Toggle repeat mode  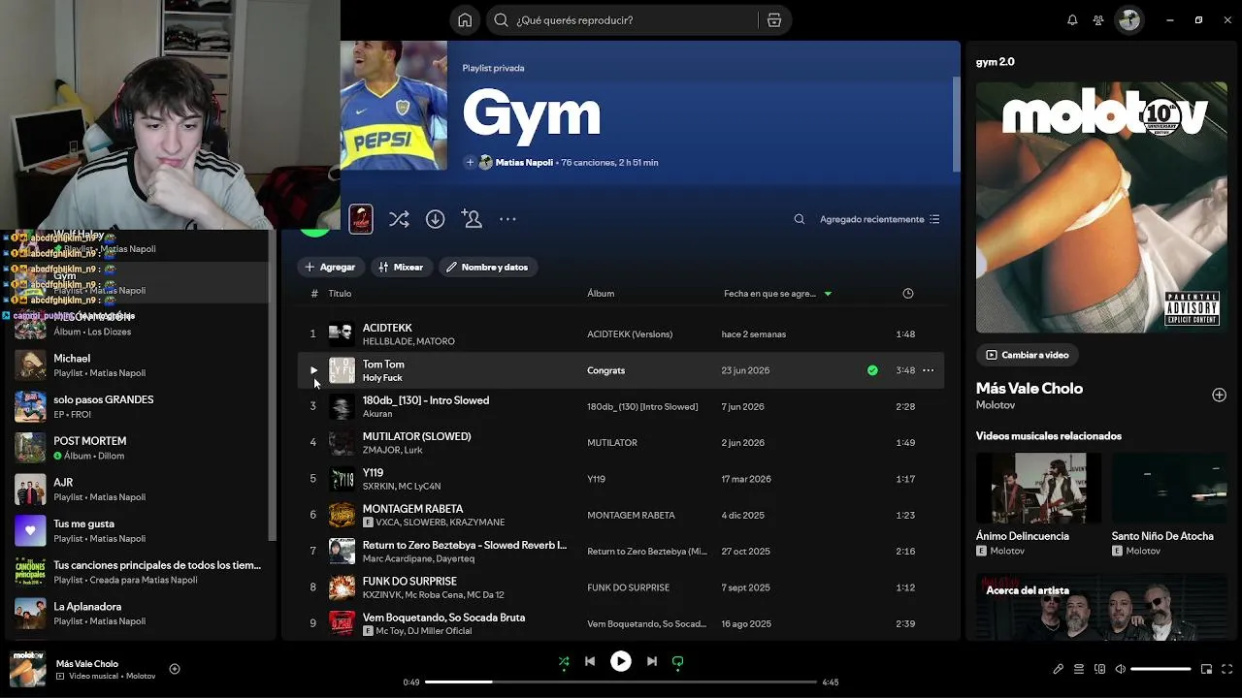click(678, 662)
